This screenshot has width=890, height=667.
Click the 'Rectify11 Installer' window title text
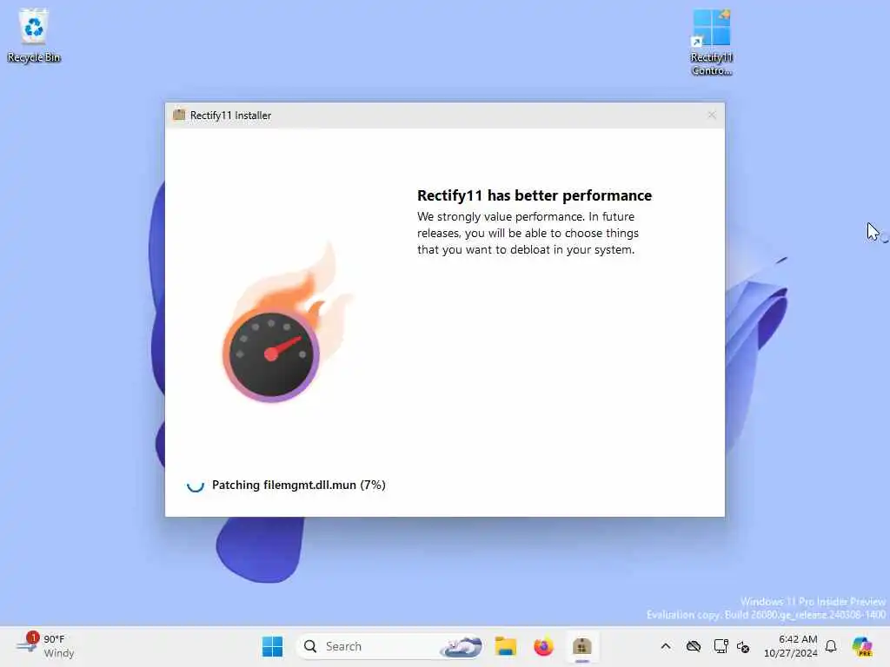230,116
